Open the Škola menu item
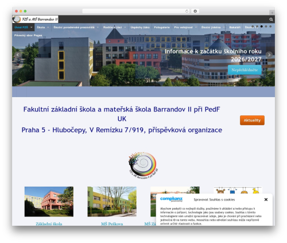Image resolution: width=287 pixels, height=243 pixels. click(x=41, y=28)
